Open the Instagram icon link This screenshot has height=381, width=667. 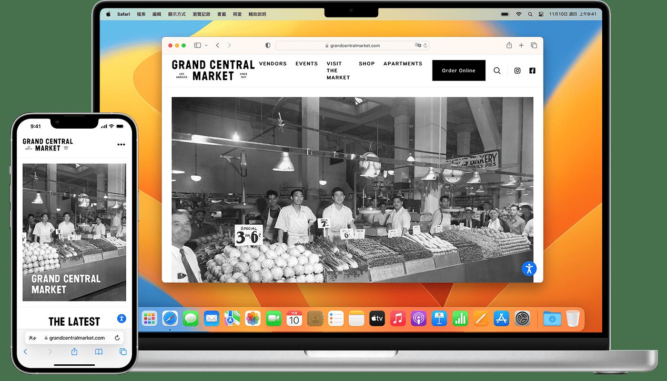[x=517, y=70]
